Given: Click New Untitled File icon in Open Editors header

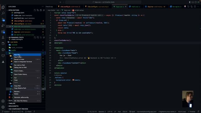Looking at the screenshot, I should pyautogui.click(x=35, y=10).
